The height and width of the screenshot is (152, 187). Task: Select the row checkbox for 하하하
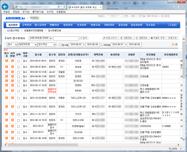point(18,91)
